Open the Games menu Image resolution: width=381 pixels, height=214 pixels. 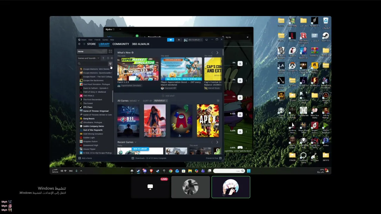[x=105, y=40]
